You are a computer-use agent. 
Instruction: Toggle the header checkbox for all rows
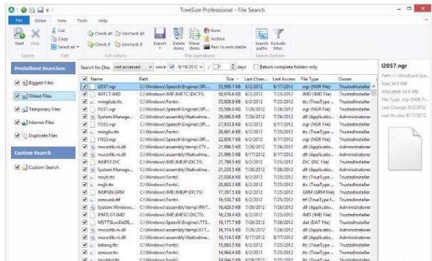tap(85, 79)
